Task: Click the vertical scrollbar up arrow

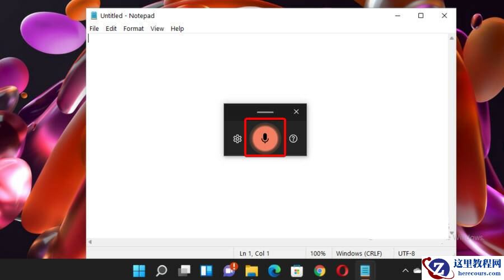Action: click(451, 38)
